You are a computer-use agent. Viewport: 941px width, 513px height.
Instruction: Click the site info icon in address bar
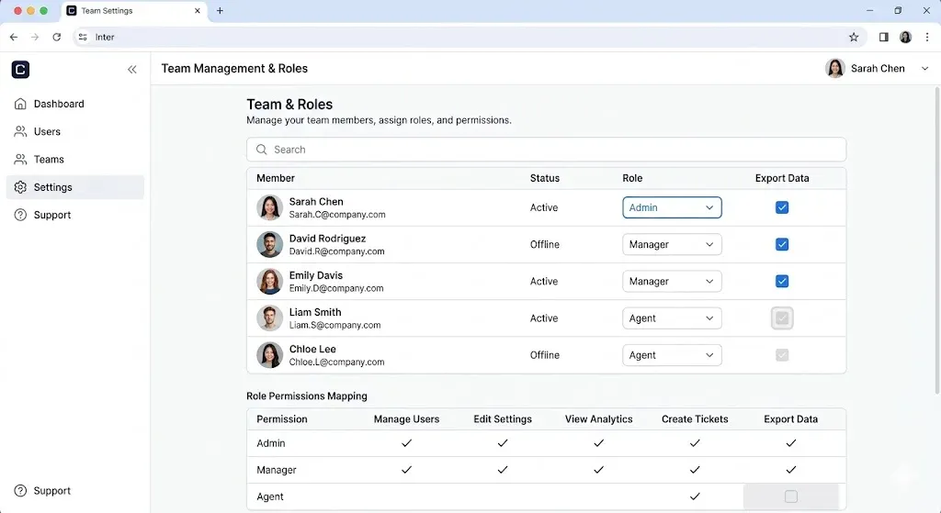[x=83, y=37]
